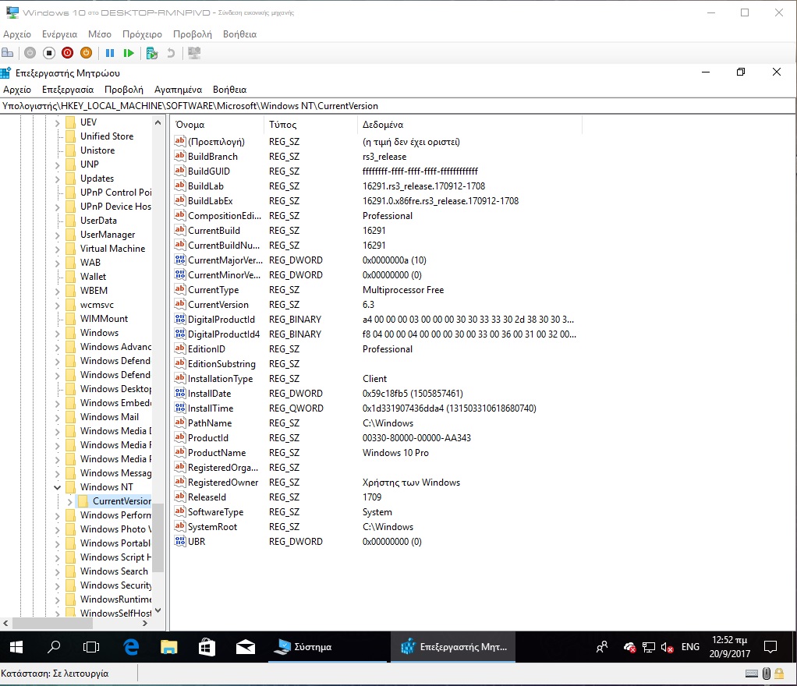The image size is (797, 686).
Task: Click the clock showing 12:52 πμ
Action: point(729,640)
